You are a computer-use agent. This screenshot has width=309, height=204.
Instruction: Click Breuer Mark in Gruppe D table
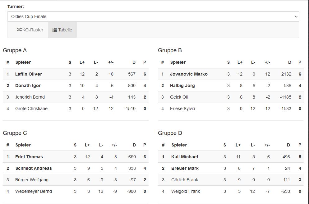click(x=185, y=168)
